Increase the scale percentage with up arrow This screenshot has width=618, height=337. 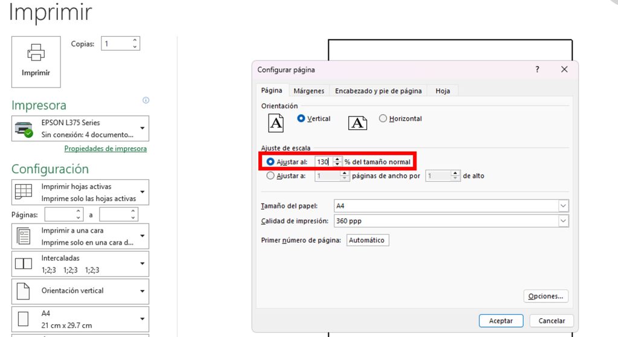[x=337, y=159]
